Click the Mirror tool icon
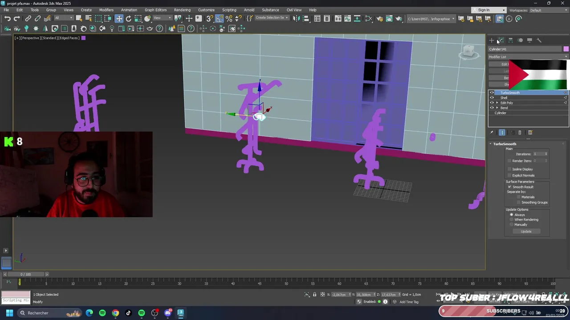 296,19
